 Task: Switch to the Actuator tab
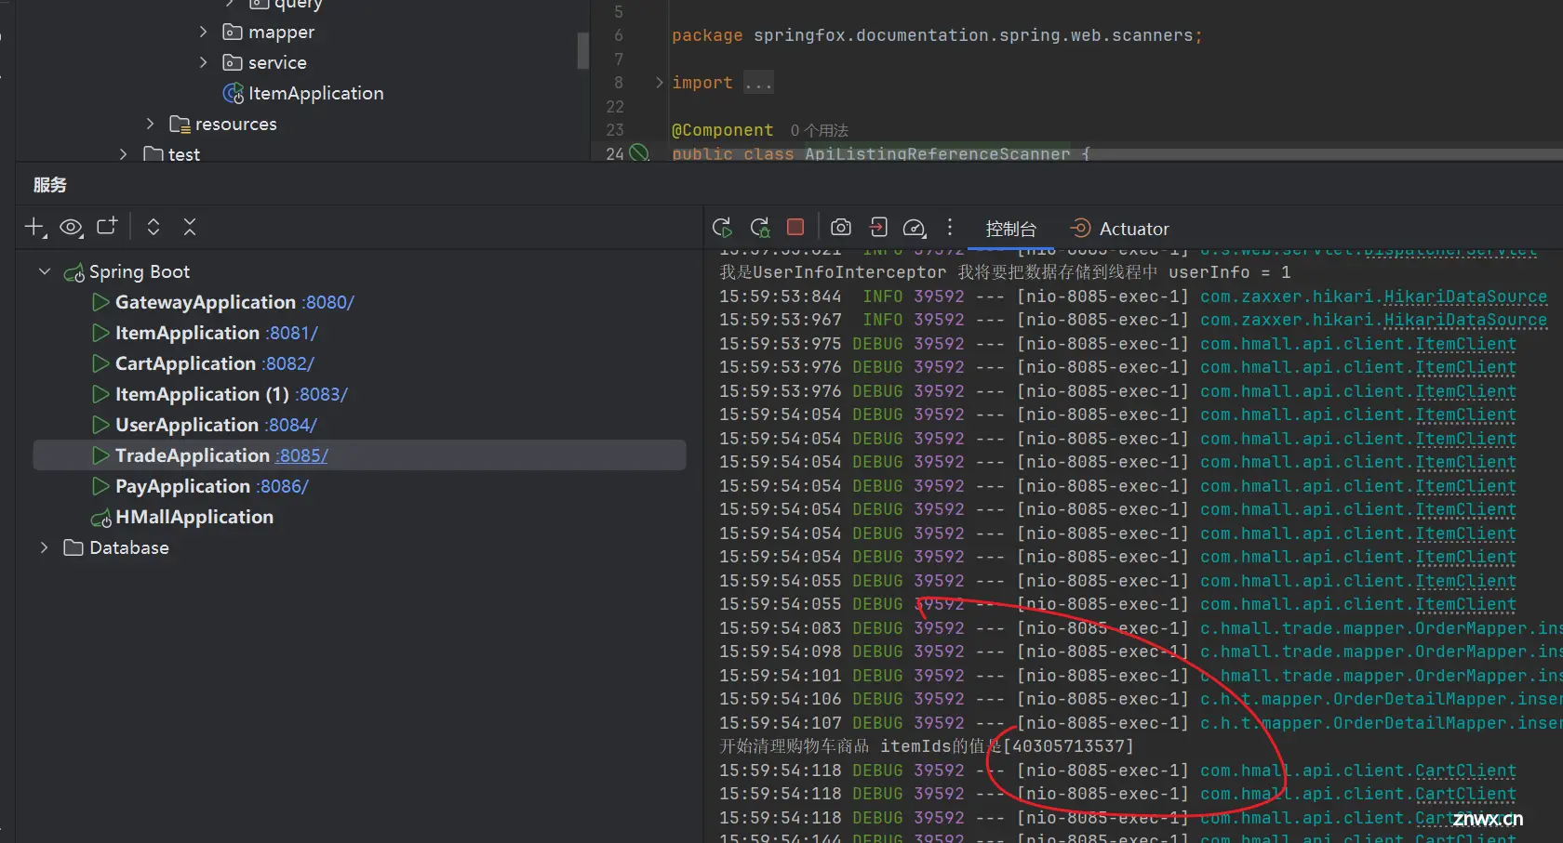click(1119, 229)
